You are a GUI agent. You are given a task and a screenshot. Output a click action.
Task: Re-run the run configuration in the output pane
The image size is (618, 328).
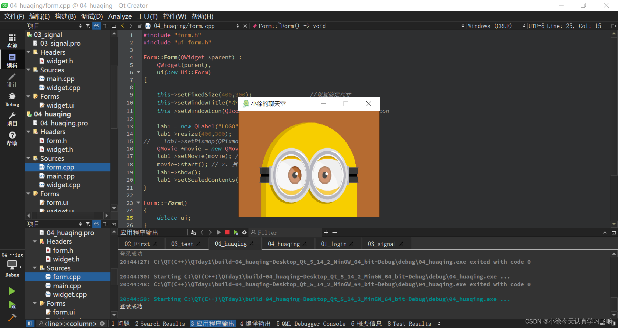coord(219,232)
